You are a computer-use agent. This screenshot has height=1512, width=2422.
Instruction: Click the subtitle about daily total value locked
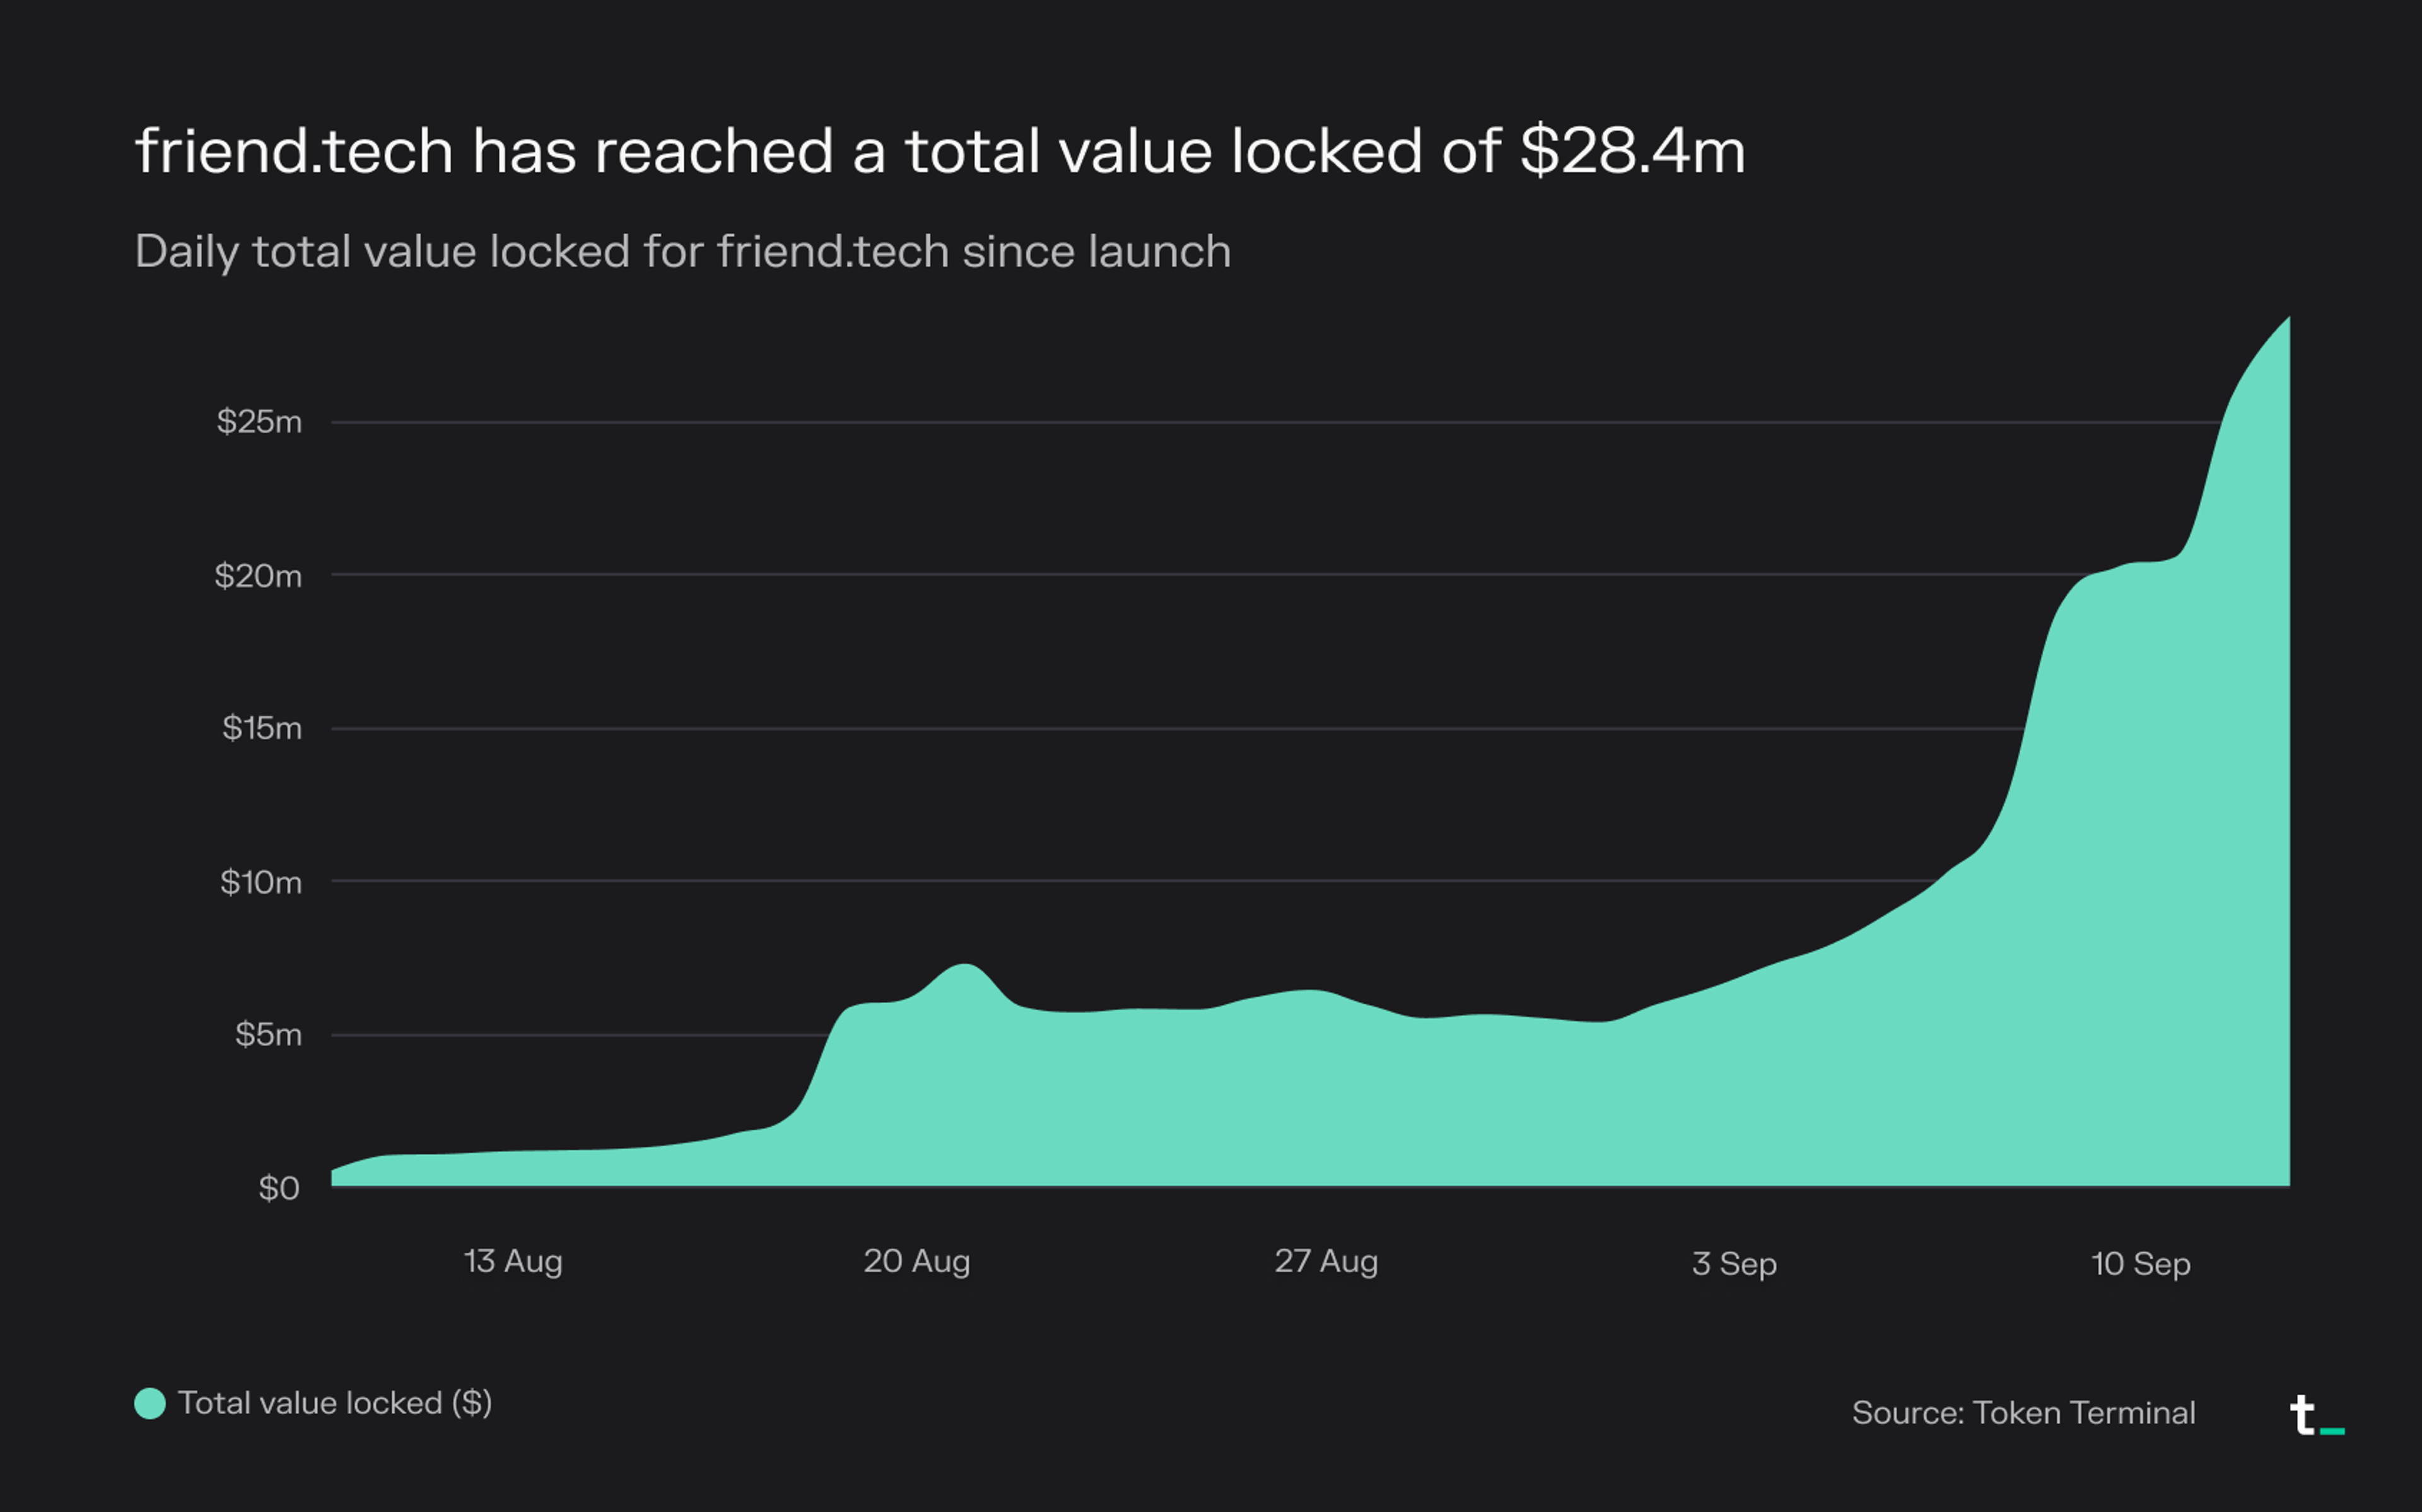coord(682,251)
